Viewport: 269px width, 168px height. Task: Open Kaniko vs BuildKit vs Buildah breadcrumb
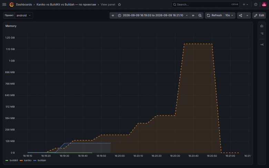click(x=66, y=4)
